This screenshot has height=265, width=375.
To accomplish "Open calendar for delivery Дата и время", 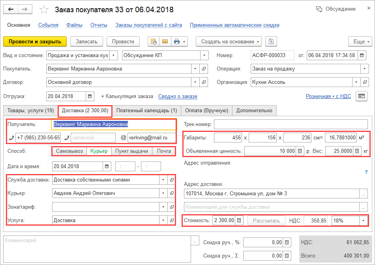I will (107, 166).
